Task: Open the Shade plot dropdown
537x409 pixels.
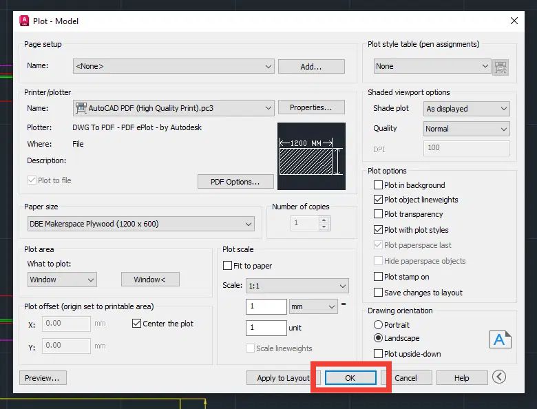Action: coord(467,109)
